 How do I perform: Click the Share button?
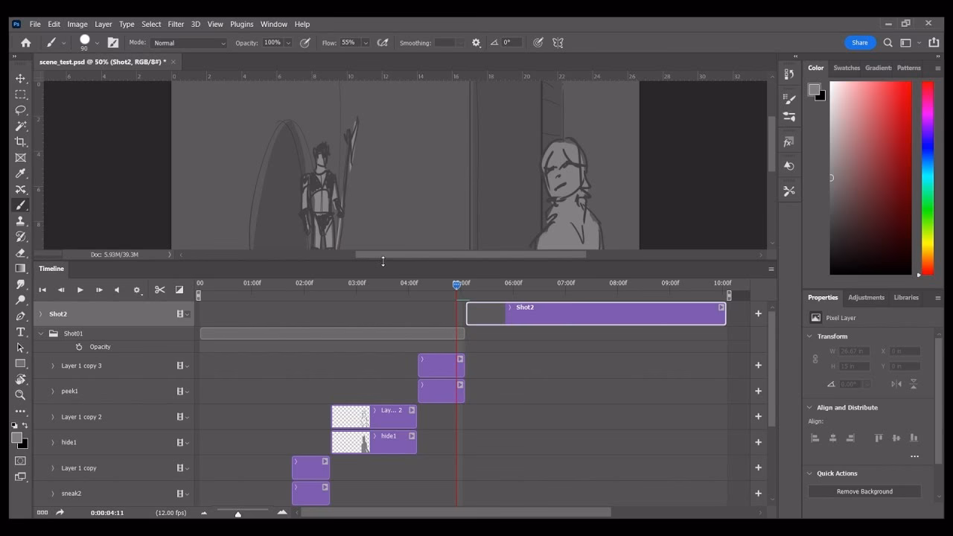[859, 42]
